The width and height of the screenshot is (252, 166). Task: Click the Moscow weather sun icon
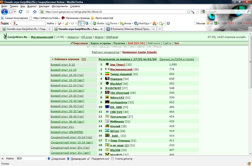coord(208,24)
